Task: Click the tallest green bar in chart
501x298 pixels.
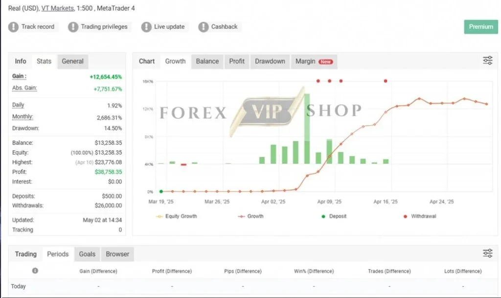Action: click(307, 129)
